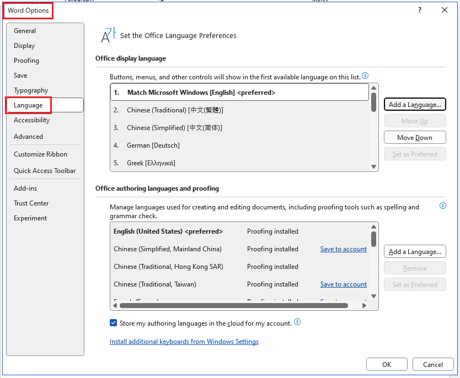
Task: Click the Move Up button
Action: click(415, 121)
